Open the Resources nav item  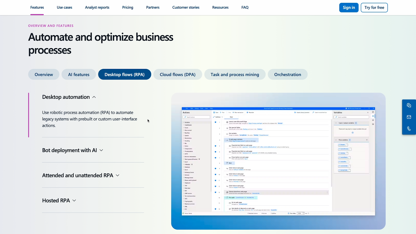pos(220,8)
